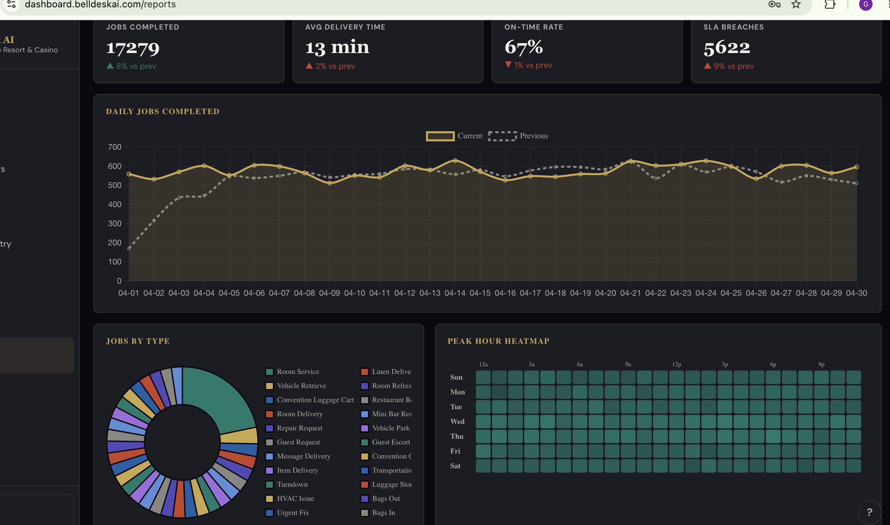The image size is (890, 525).
Task: Click the Daily Jobs Completed heading
Action: pos(163,111)
